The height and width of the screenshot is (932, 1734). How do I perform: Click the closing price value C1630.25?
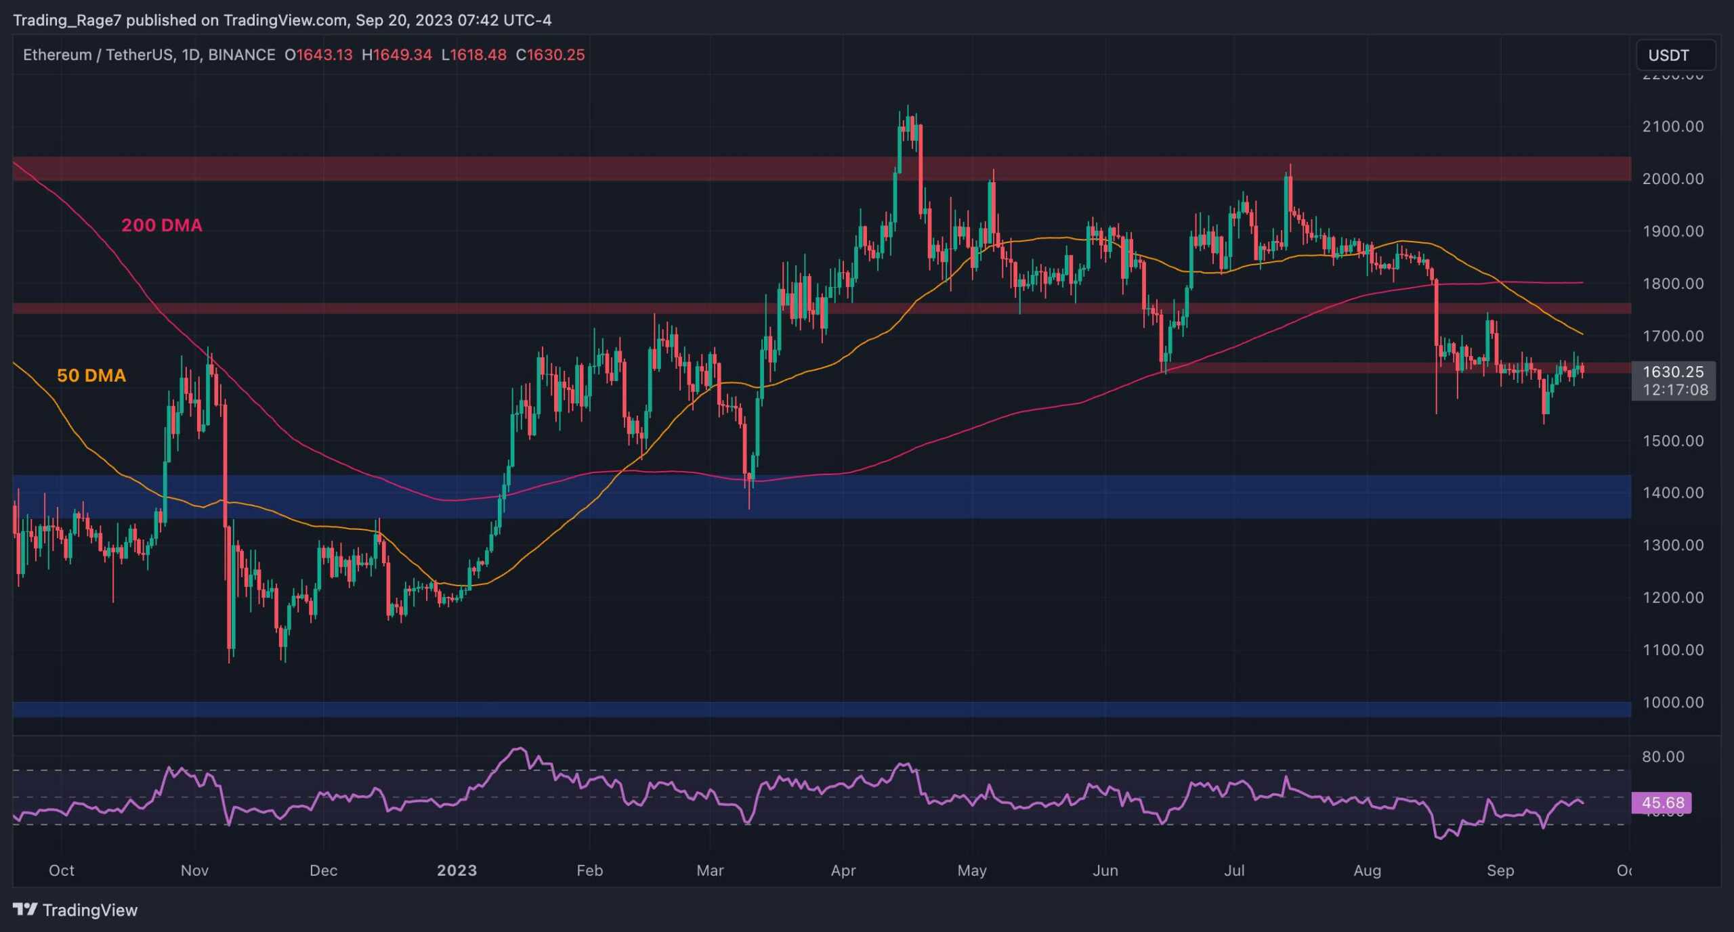pyautogui.click(x=550, y=55)
